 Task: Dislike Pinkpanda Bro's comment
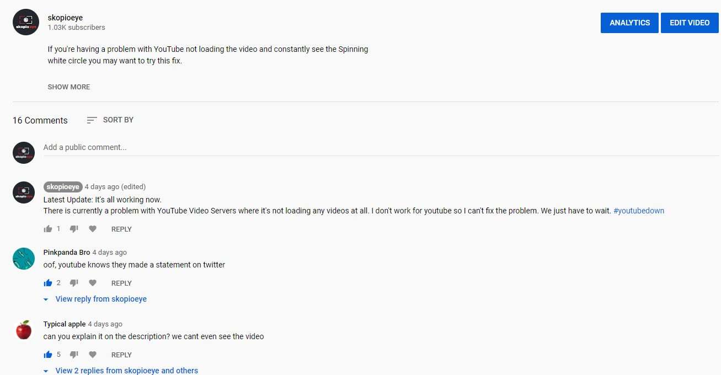[x=74, y=283]
